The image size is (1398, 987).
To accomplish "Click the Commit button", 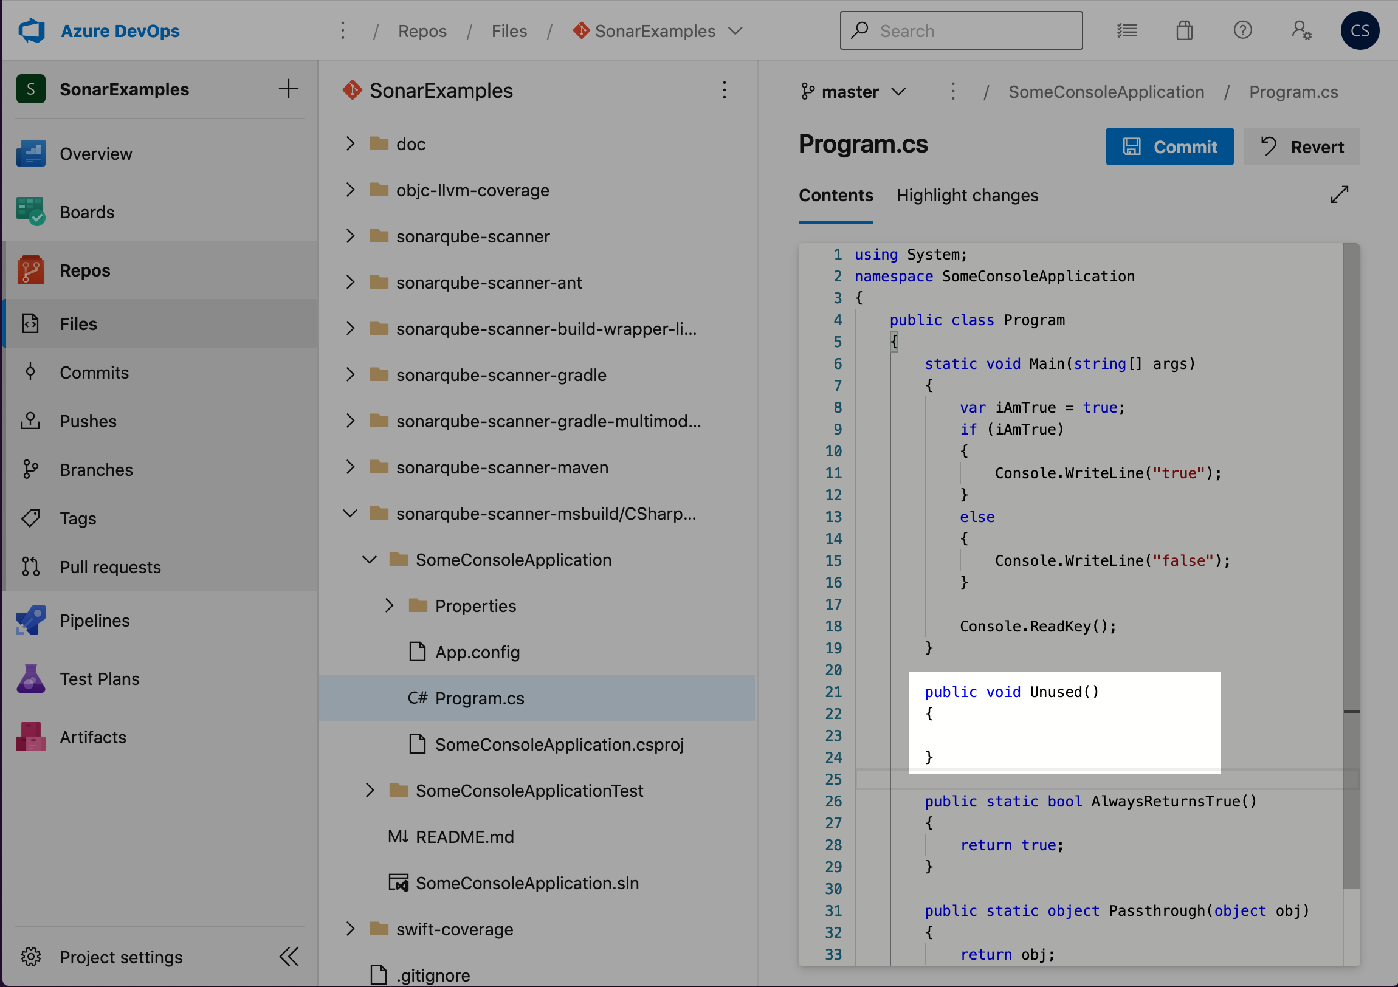I will pos(1169,146).
